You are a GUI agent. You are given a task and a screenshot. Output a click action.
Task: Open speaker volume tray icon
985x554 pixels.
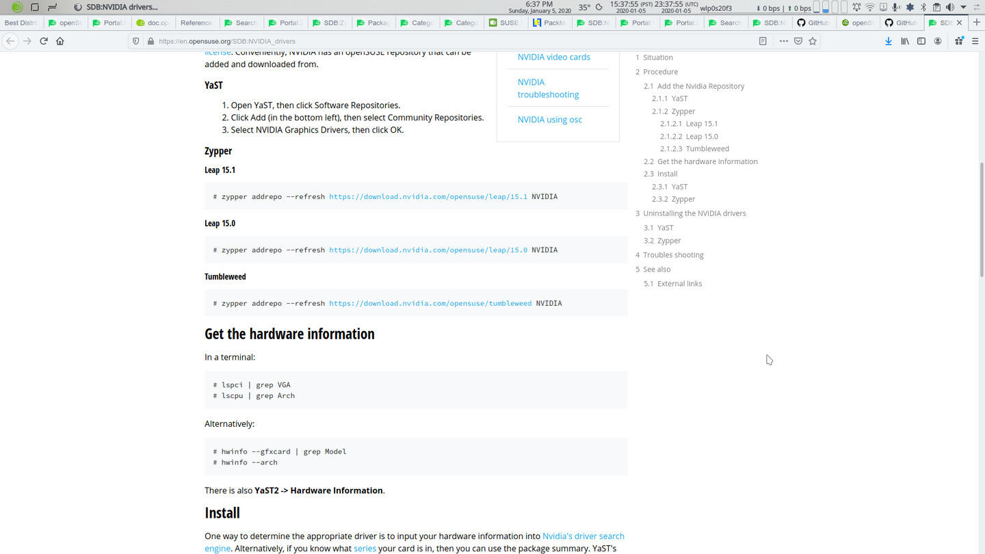click(x=950, y=8)
